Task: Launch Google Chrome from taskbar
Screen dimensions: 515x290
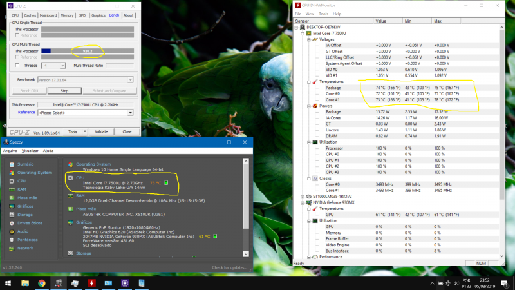Action: click(42, 283)
